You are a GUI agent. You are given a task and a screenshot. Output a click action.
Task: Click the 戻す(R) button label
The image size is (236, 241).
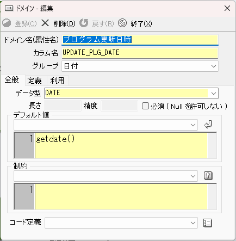point(103,23)
